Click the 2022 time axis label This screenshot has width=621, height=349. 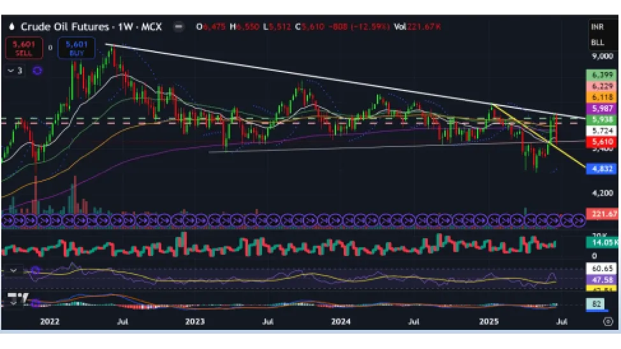pyautogui.click(x=50, y=322)
